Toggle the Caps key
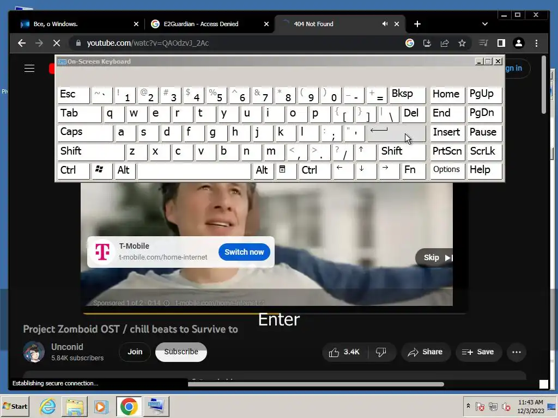This screenshot has height=418, width=558. coord(85,133)
